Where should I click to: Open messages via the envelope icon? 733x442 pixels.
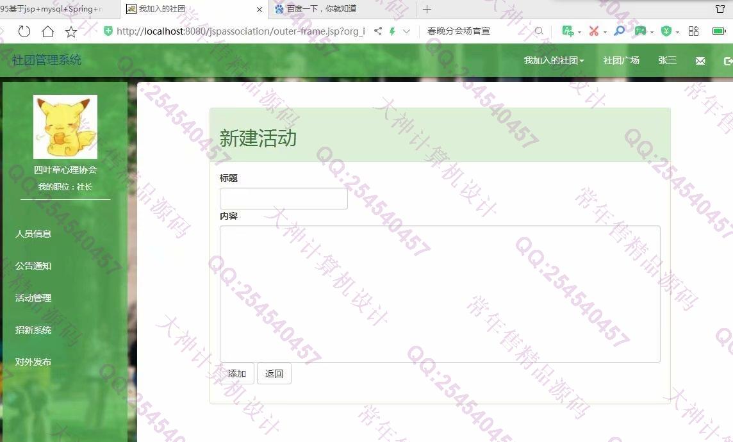(700, 61)
